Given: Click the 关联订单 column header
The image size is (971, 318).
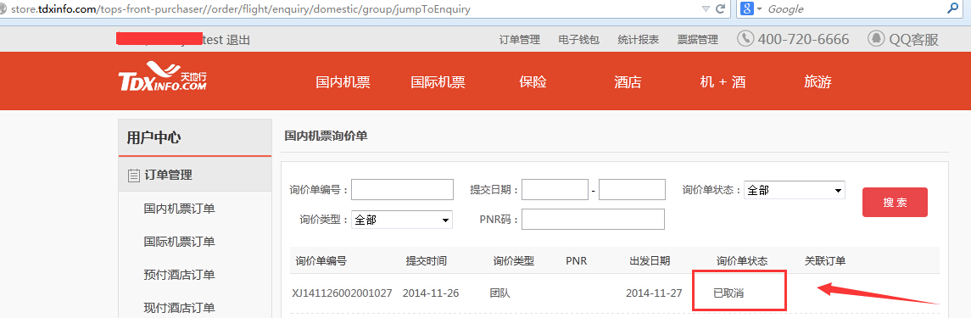Looking at the screenshot, I should tap(825, 261).
